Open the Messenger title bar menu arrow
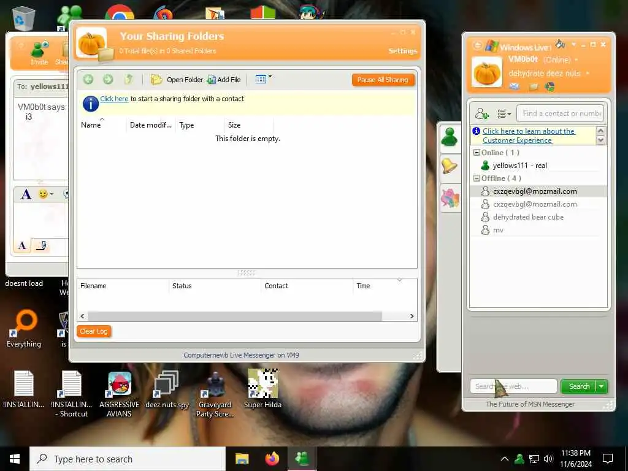 [x=573, y=44]
